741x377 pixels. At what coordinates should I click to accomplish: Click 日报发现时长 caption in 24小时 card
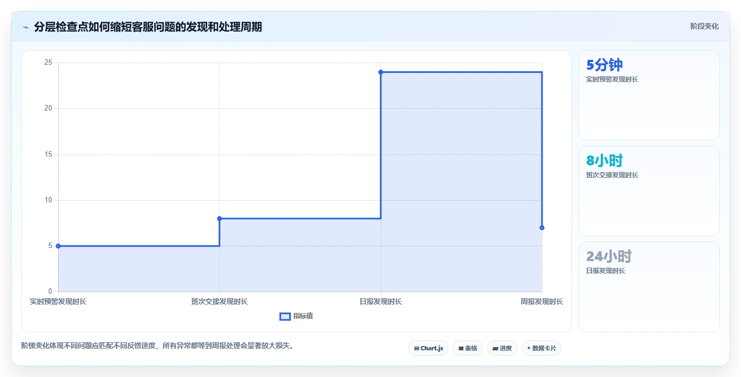coord(606,271)
